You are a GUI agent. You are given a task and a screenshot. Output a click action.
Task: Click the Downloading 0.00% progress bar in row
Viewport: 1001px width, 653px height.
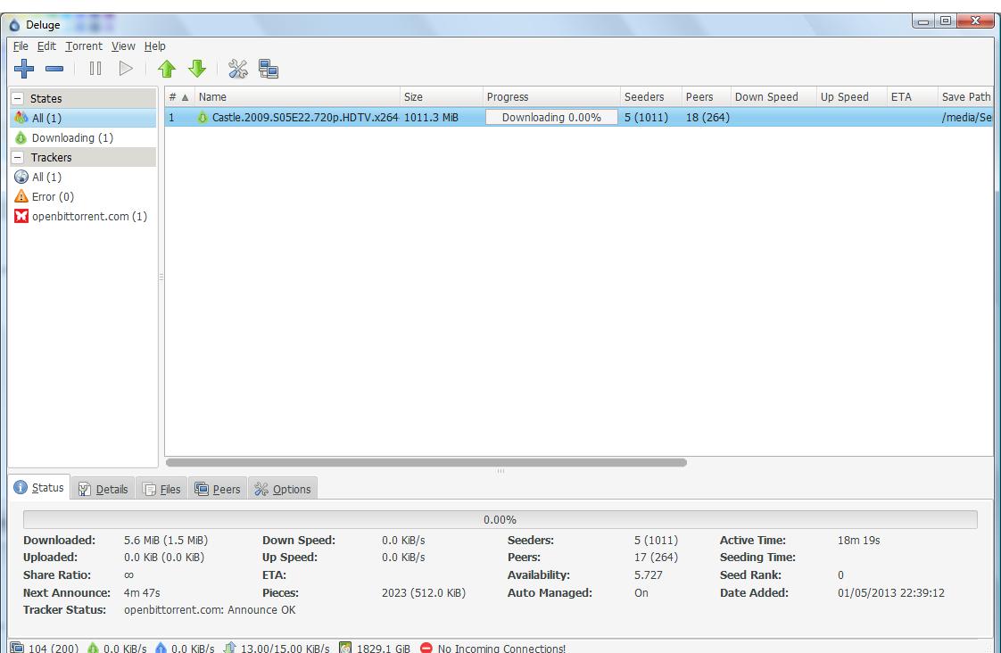pyautogui.click(x=551, y=118)
